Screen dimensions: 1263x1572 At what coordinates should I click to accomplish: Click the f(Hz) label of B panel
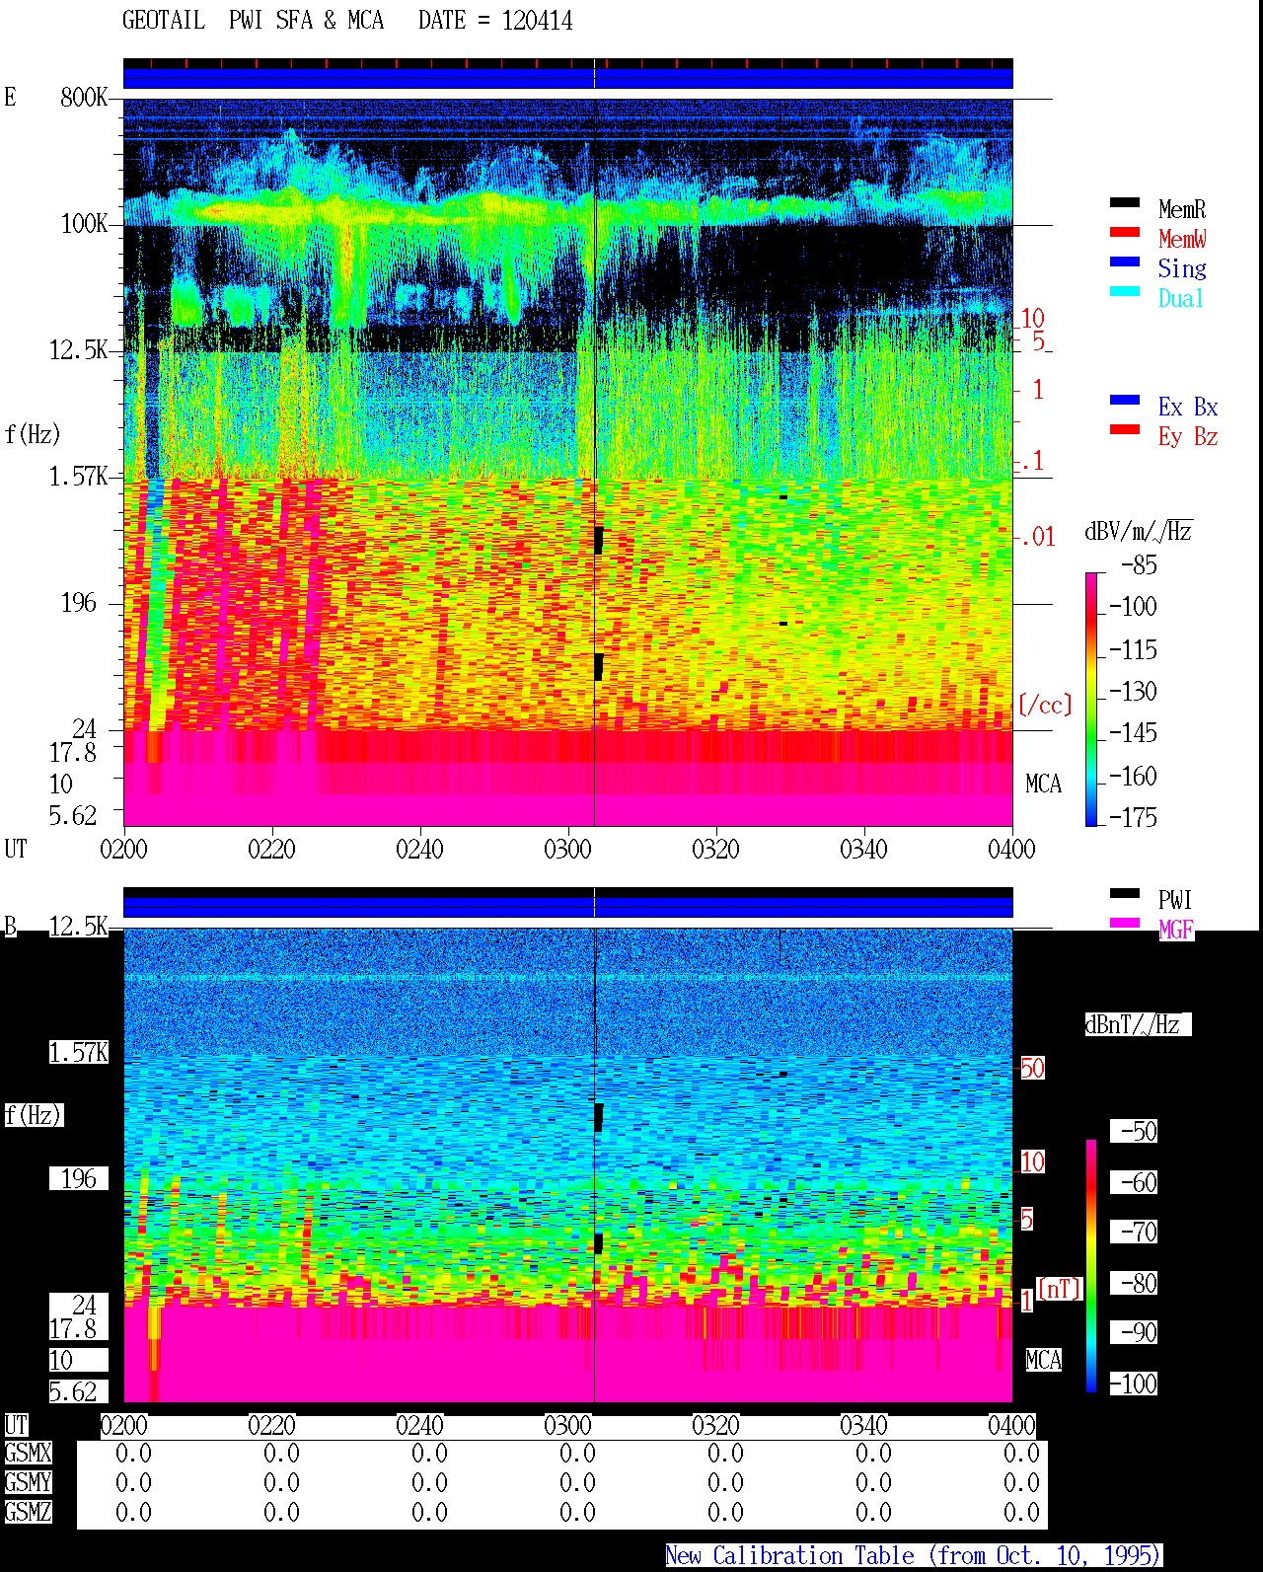pyautogui.click(x=33, y=1115)
